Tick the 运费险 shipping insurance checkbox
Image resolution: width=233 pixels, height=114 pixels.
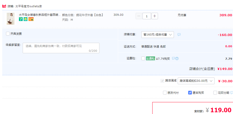point(143,58)
